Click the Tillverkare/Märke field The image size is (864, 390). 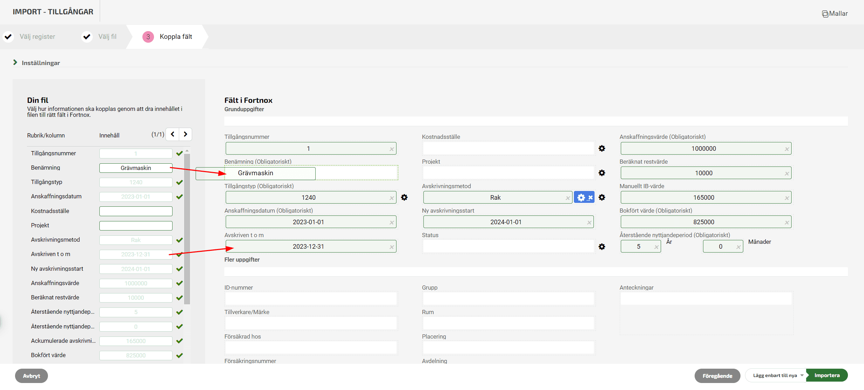pos(311,323)
